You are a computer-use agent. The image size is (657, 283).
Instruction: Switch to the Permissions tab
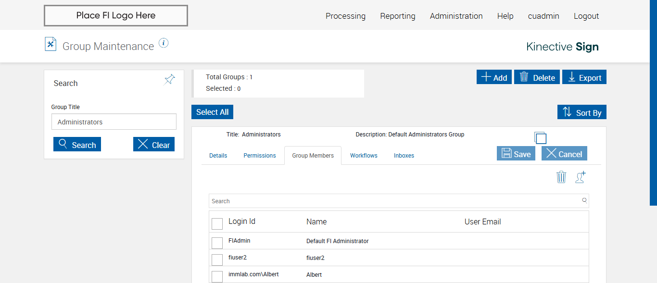[x=260, y=156]
